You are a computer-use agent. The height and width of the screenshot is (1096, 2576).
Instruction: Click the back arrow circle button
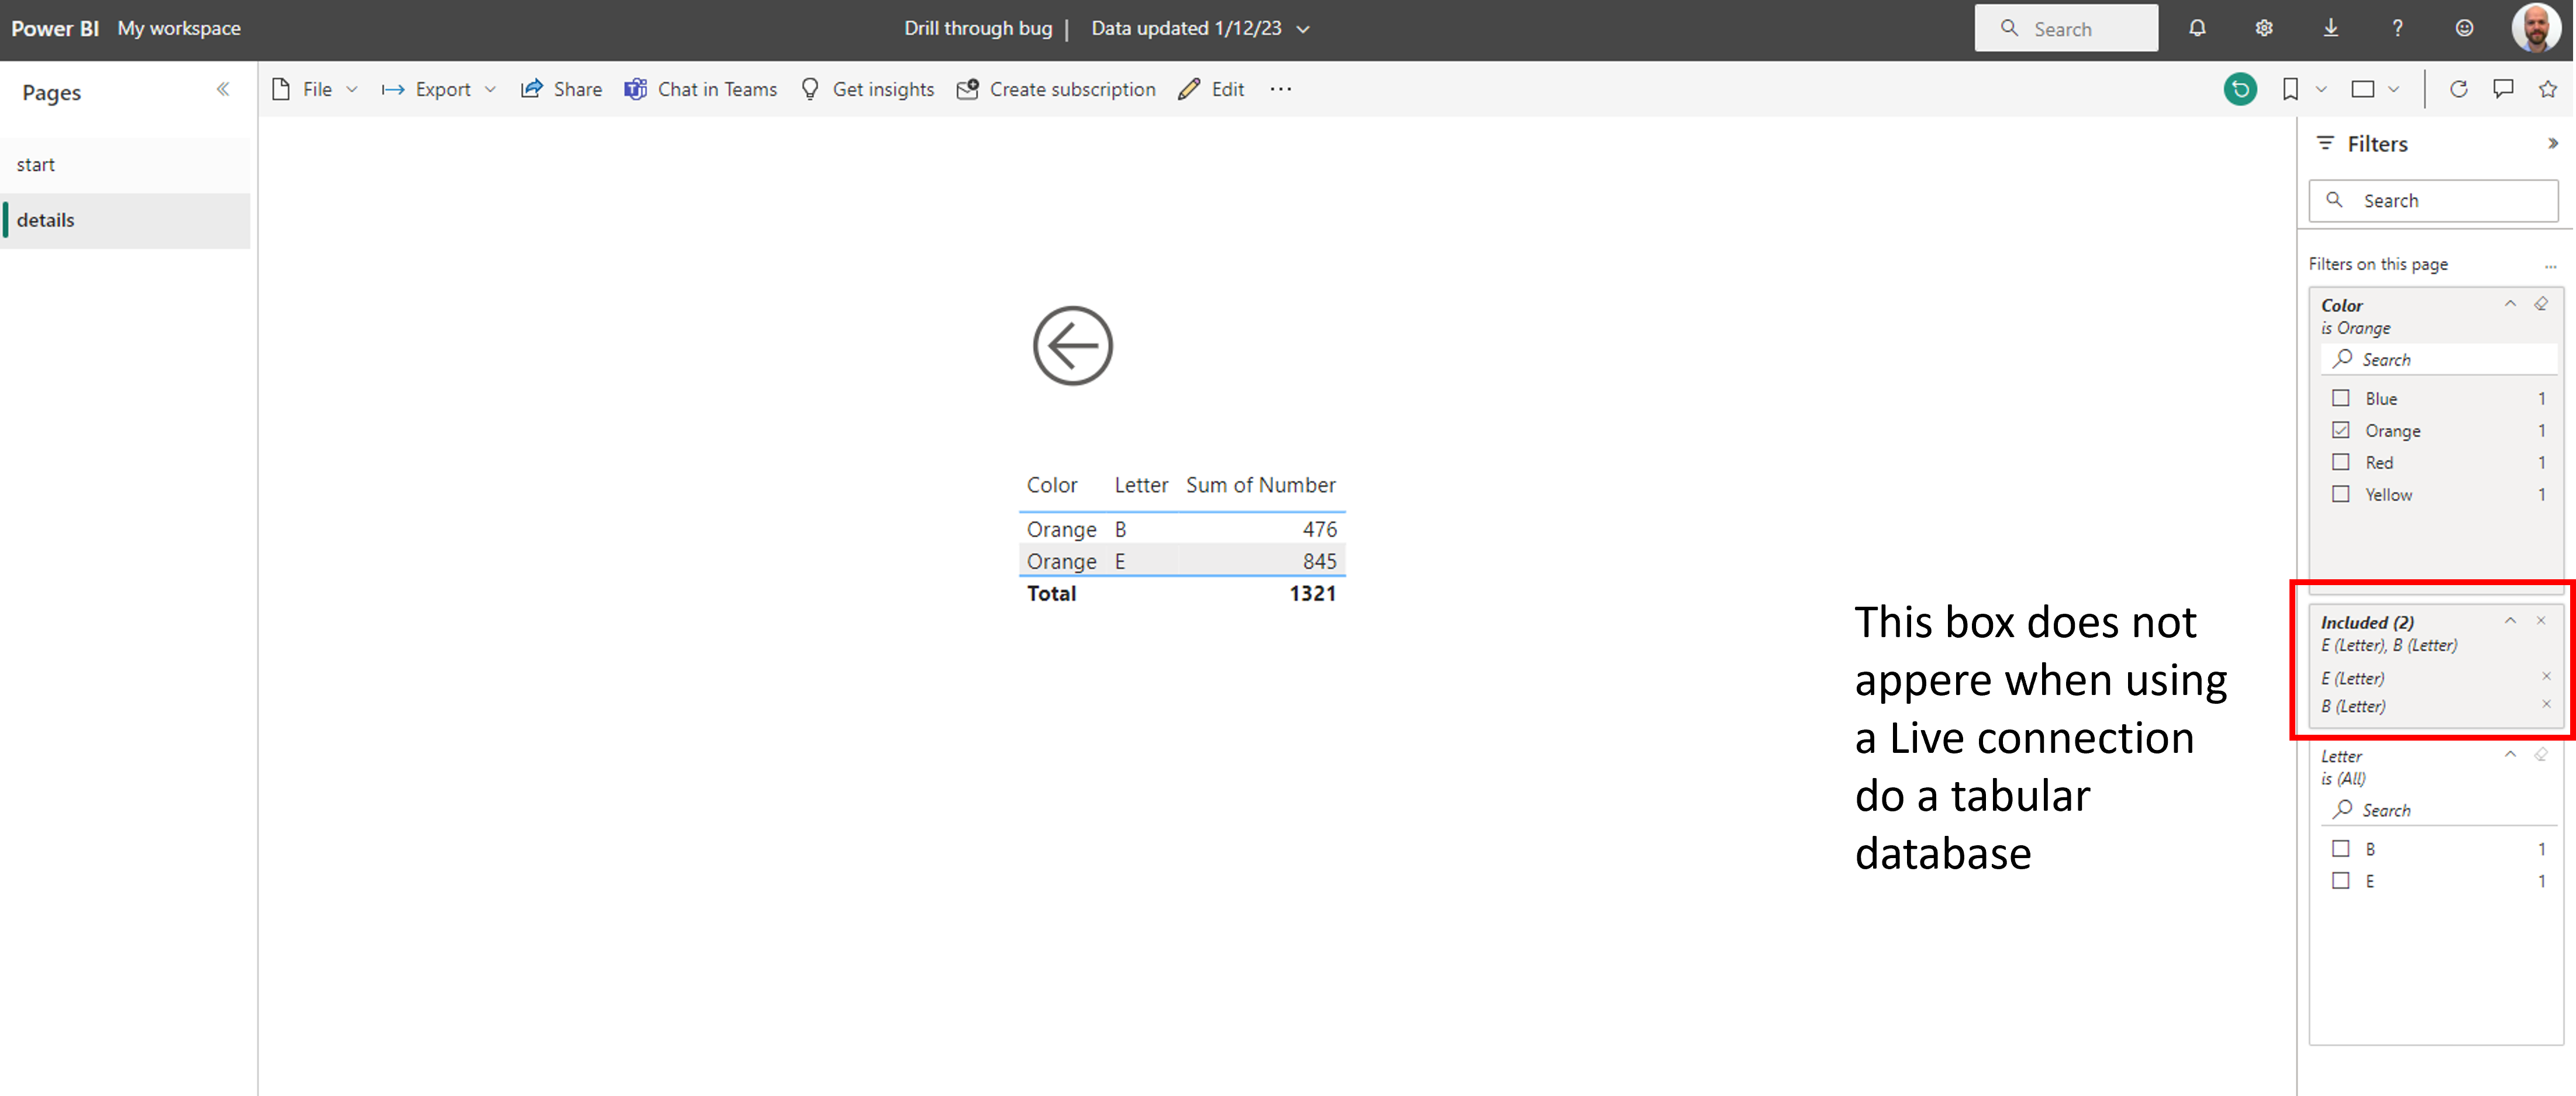click(1072, 345)
